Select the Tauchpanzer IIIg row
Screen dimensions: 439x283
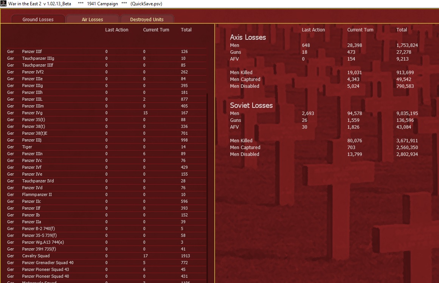[107, 58]
